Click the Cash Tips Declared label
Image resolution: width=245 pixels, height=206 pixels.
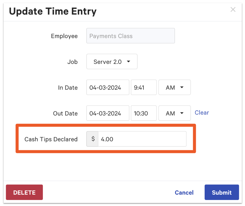(x=51, y=139)
